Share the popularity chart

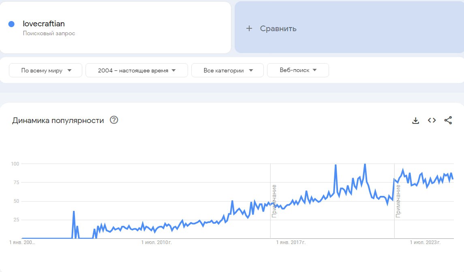point(448,120)
